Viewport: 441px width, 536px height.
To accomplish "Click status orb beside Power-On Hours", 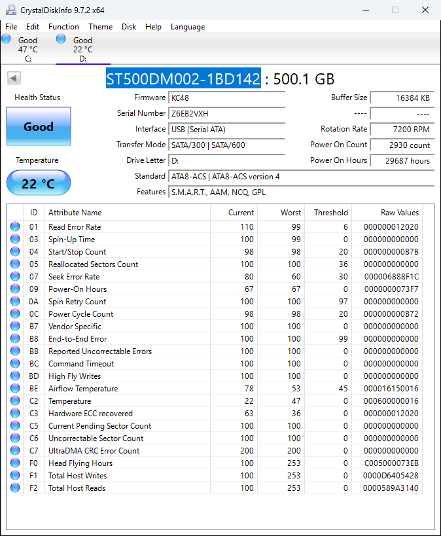I will 15,289.
